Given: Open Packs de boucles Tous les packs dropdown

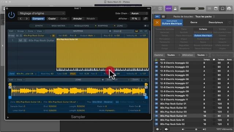Looking at the screenshot, I should click(x=205, y=16).
